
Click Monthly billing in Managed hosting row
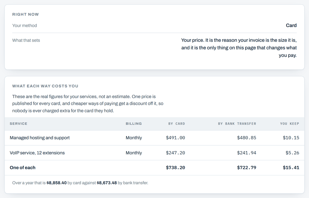click(x=133, y=138)
